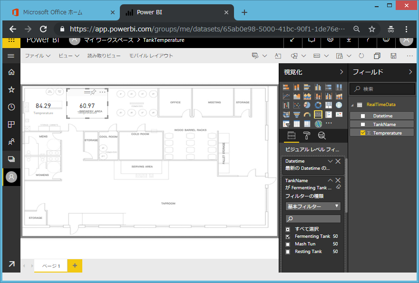Click the yellow add page plus button
The image size is (419, 283).
click(x=75, y=265)
